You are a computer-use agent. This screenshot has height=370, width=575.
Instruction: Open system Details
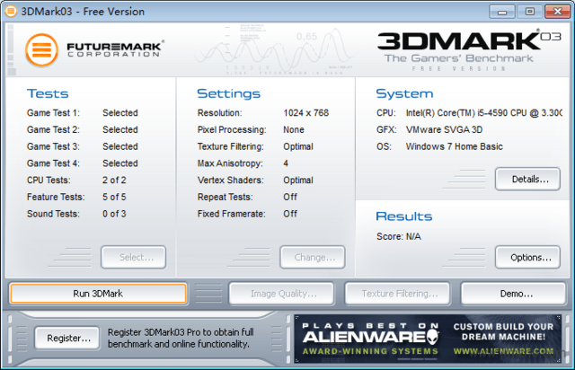[x=527, y=179]
